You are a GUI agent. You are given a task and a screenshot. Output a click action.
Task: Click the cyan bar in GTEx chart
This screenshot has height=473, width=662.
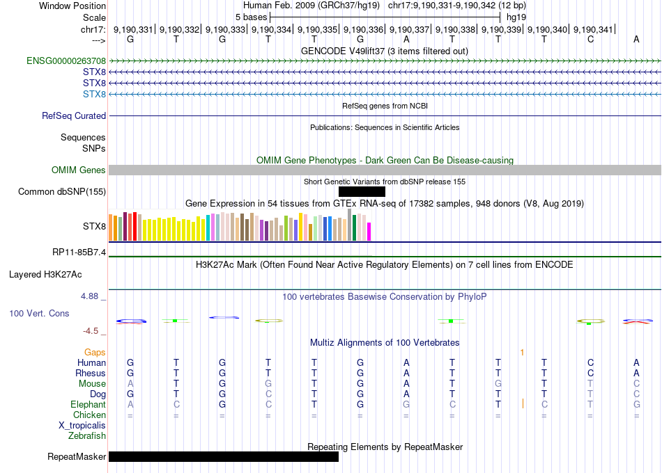tap(208, 227)
